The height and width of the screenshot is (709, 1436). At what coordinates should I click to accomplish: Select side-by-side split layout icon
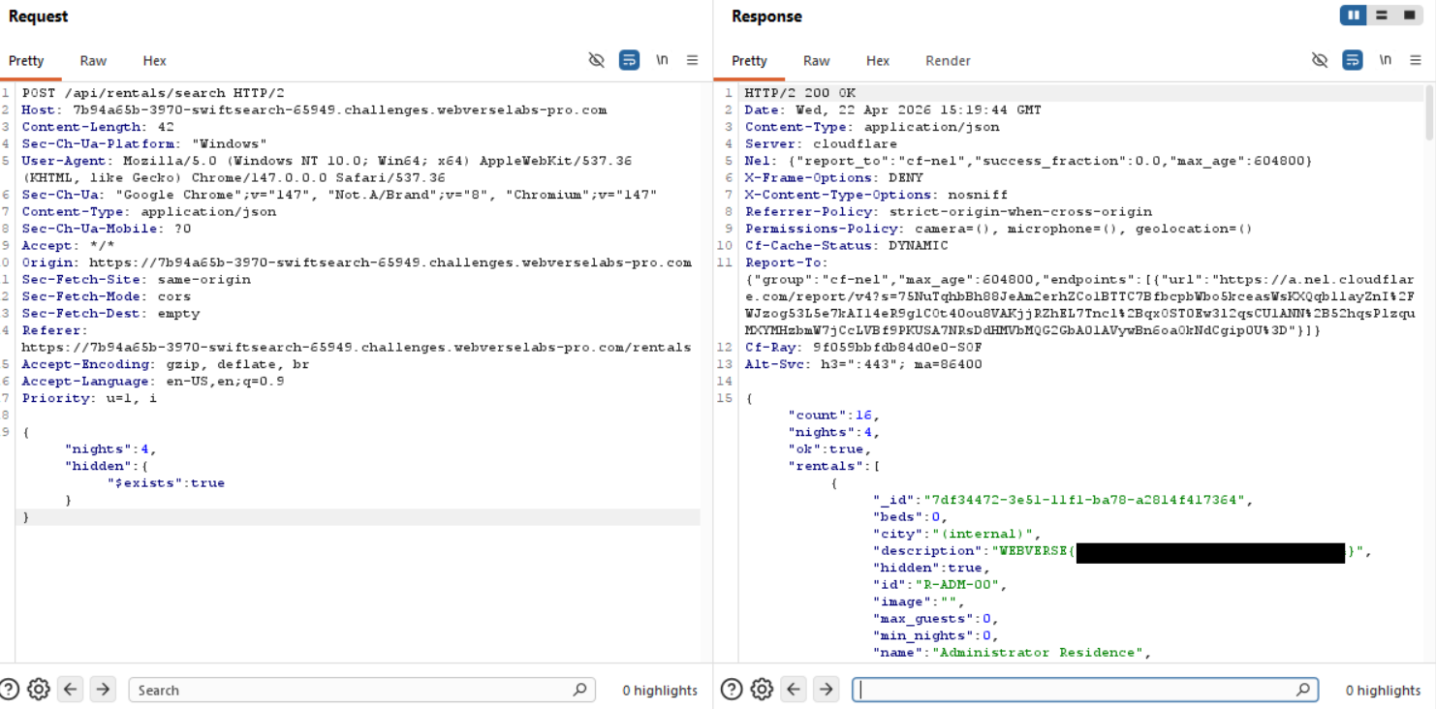[1354, 15]
